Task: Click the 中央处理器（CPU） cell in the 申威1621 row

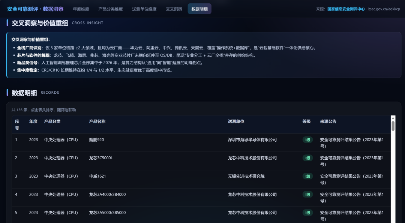Action: (61, 176)
